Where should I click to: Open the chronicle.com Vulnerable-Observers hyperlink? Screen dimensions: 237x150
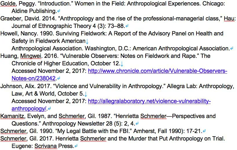pos(157,71)
